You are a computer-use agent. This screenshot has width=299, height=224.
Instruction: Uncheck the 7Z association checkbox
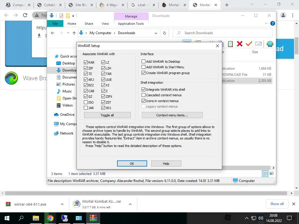(x=86, y=74)
